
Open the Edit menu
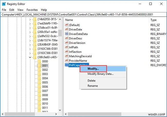coord(12,10)
